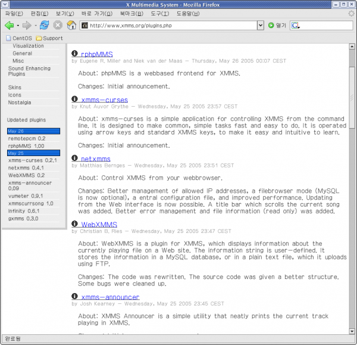
Task: Open the Forward history dropdown arrow
Action: (x=36, y=26)
